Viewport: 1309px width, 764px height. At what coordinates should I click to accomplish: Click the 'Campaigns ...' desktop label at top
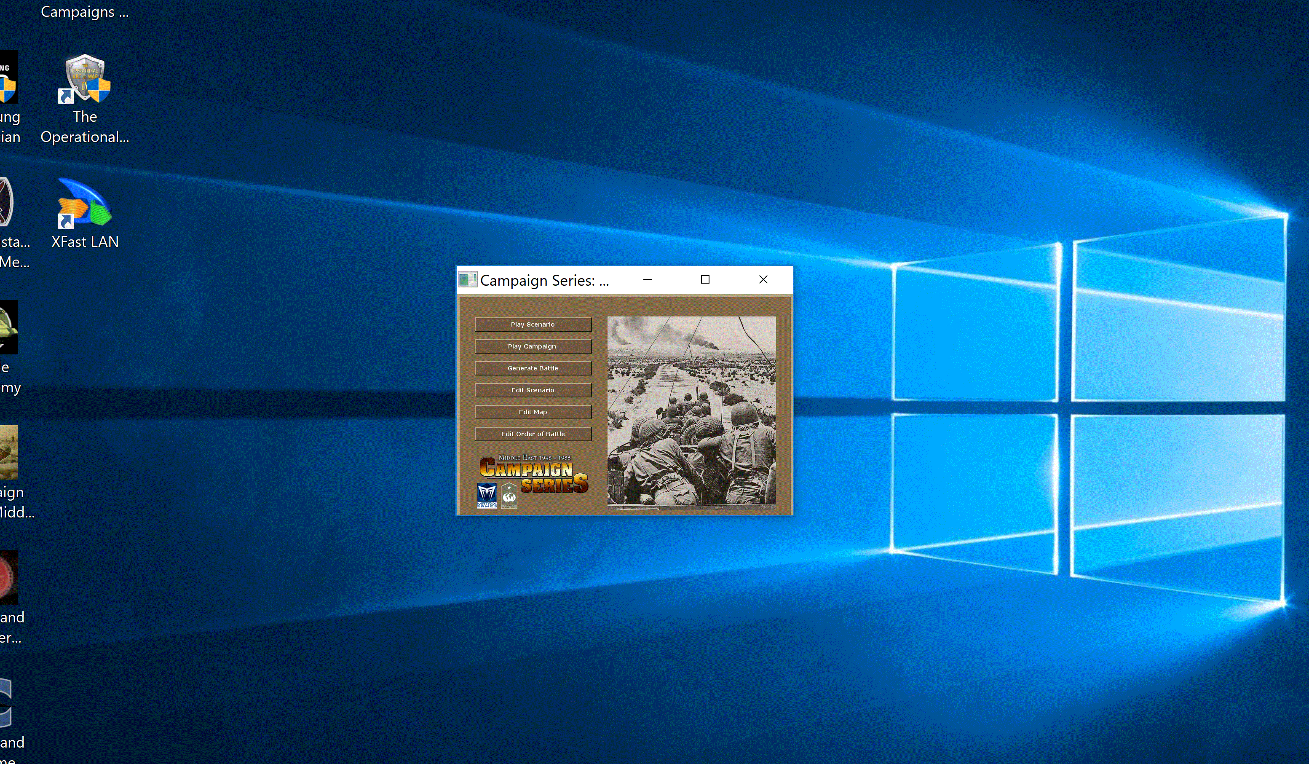click(x=85, y=11)
